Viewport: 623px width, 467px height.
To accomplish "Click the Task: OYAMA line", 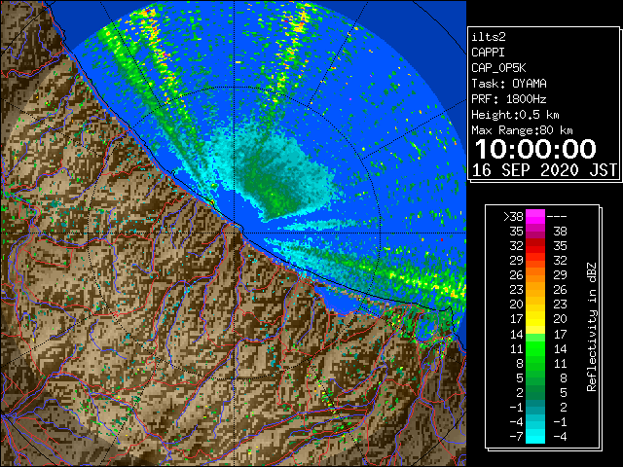I will click(x=509, y=84).
